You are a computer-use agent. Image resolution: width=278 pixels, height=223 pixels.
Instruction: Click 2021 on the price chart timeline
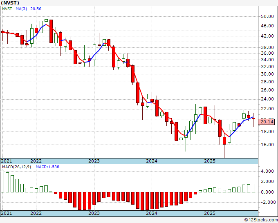point(7,161)
